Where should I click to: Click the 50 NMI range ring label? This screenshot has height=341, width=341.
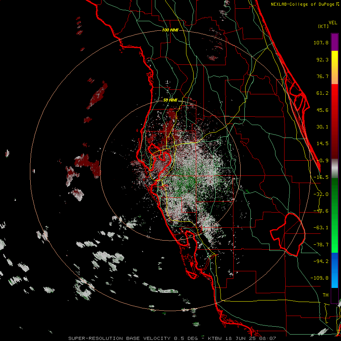coord(170,100)
